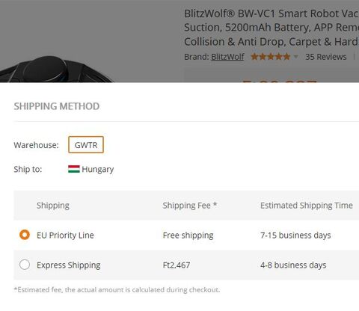Open the 35 Reviews link
This screenshot has height=311, width=359.
point(326,57)
